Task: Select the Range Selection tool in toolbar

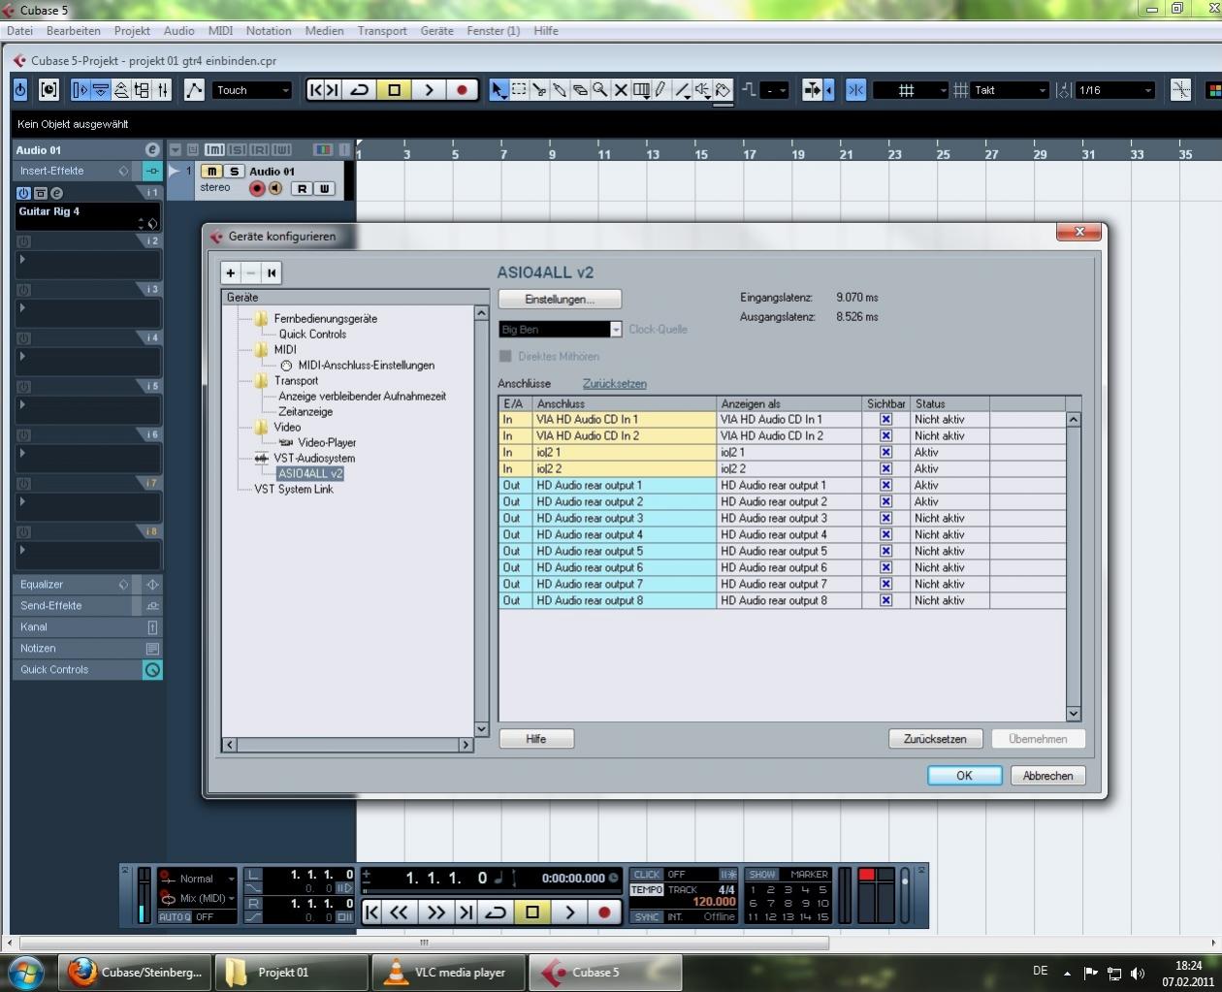Action: [520, 90]
